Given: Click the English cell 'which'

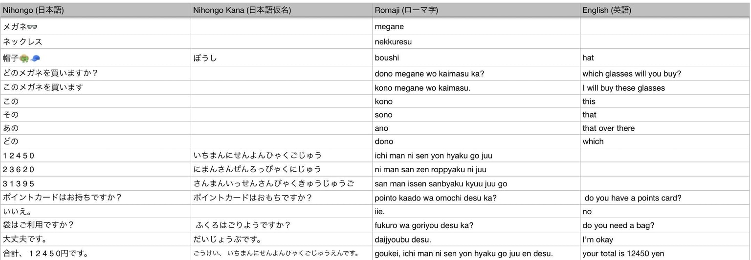Looking at the screenshot, I should coord(665,141).
